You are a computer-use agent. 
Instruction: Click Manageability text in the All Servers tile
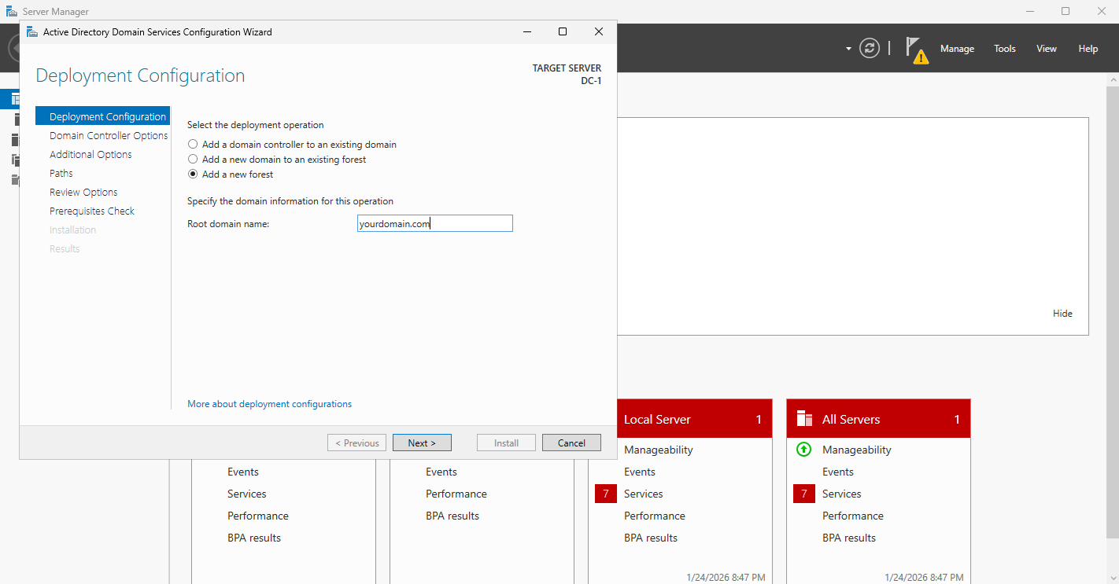coord(857,450)
